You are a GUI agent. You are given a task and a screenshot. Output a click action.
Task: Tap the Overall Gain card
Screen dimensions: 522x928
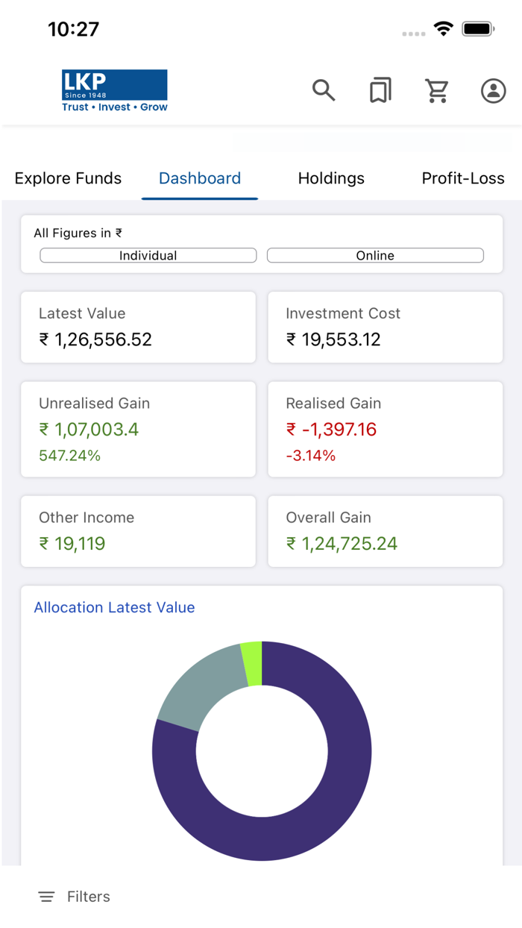(x=385, y=531)
